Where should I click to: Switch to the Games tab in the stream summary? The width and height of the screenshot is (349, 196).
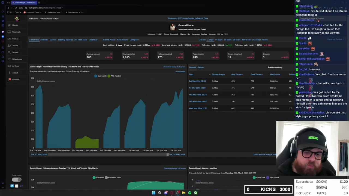pyautogui.click(x=200, y=67)
